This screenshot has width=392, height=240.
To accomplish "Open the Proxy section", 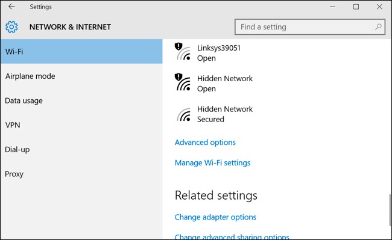I will click(81, 174).
